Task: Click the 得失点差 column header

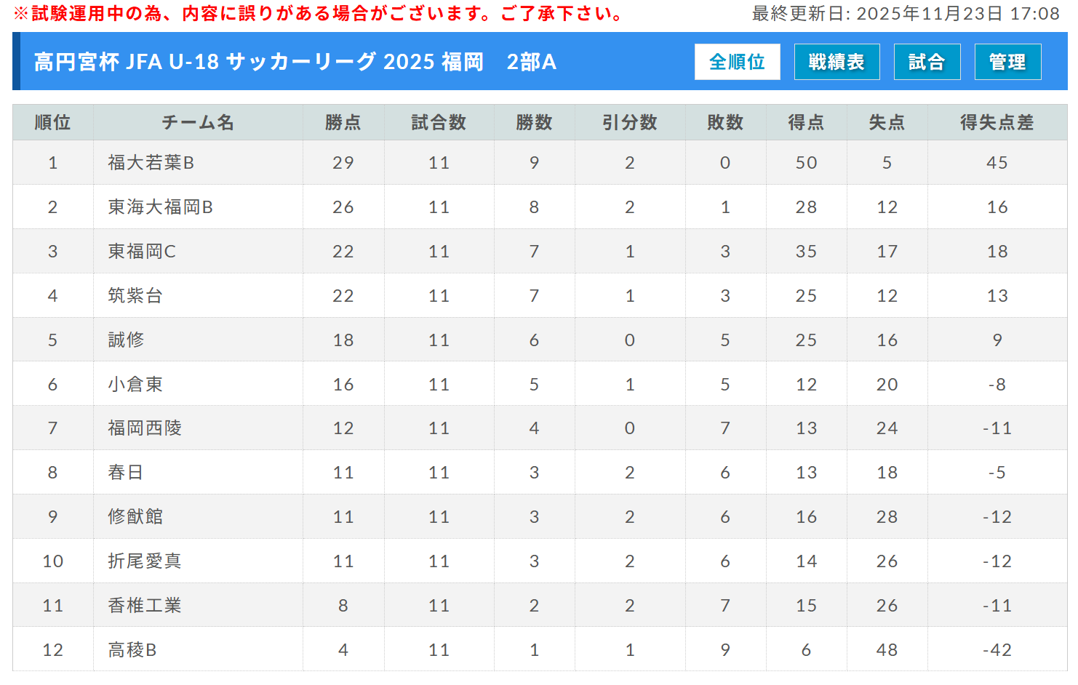Action: point(997,122)
